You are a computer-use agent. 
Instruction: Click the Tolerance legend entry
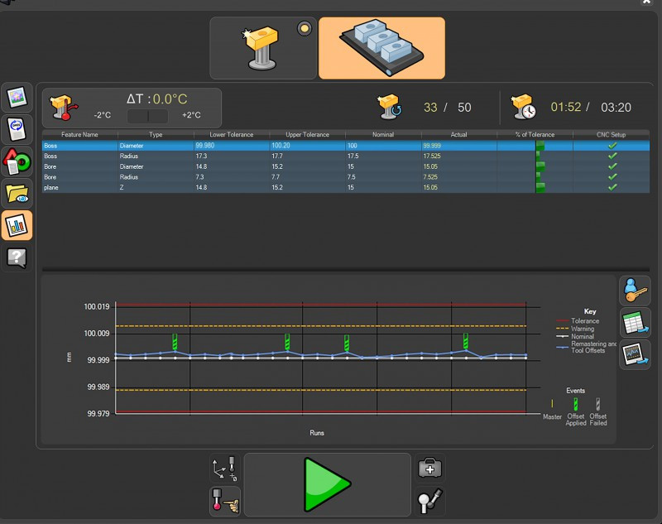pos(578,321)
